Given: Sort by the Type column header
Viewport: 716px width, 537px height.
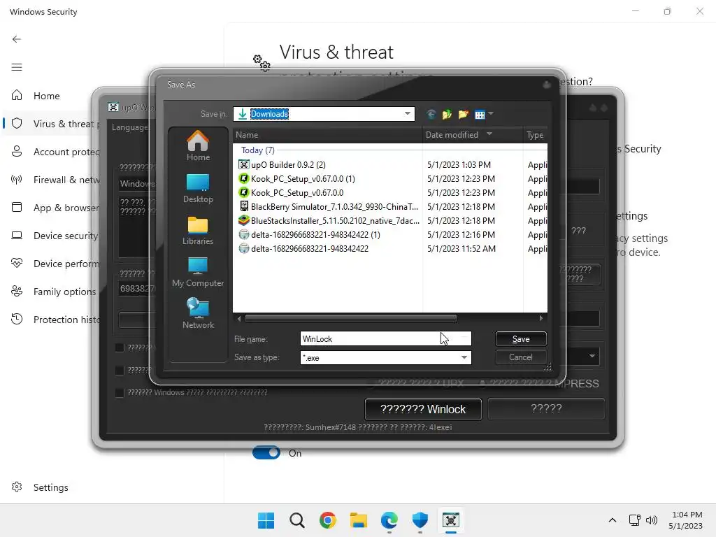Looking at the screenshot, I should [x=535, y=135].
